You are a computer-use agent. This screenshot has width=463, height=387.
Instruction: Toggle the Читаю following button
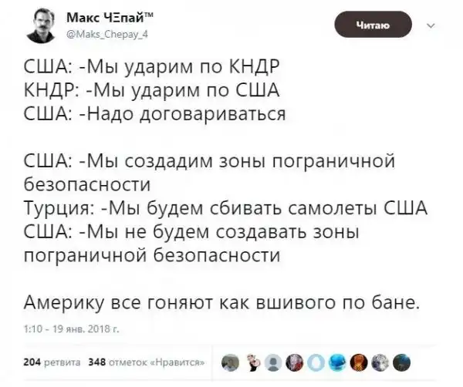(x=372, y=26)
